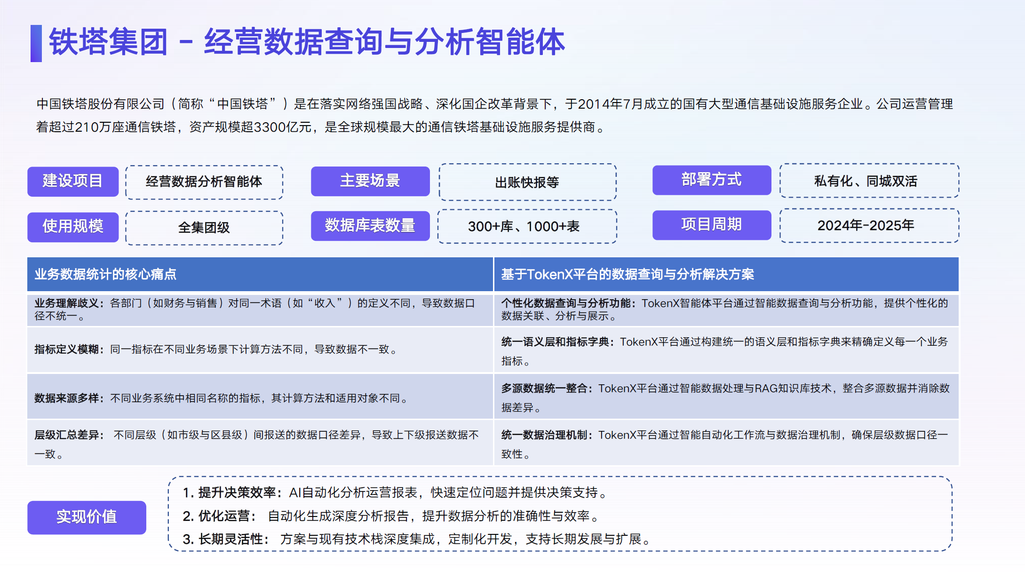Viewport: 1025px width, 572px height.
Task: Select the 全集团级 dashed box
Action: [204, 228]
